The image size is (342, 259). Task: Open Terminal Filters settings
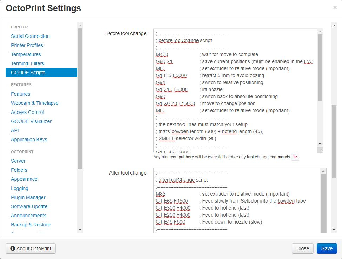(x=27, y=63)
